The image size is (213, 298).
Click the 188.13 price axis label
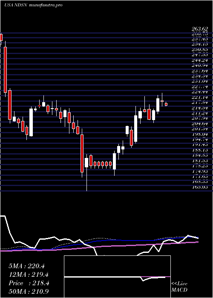point(200,150)
